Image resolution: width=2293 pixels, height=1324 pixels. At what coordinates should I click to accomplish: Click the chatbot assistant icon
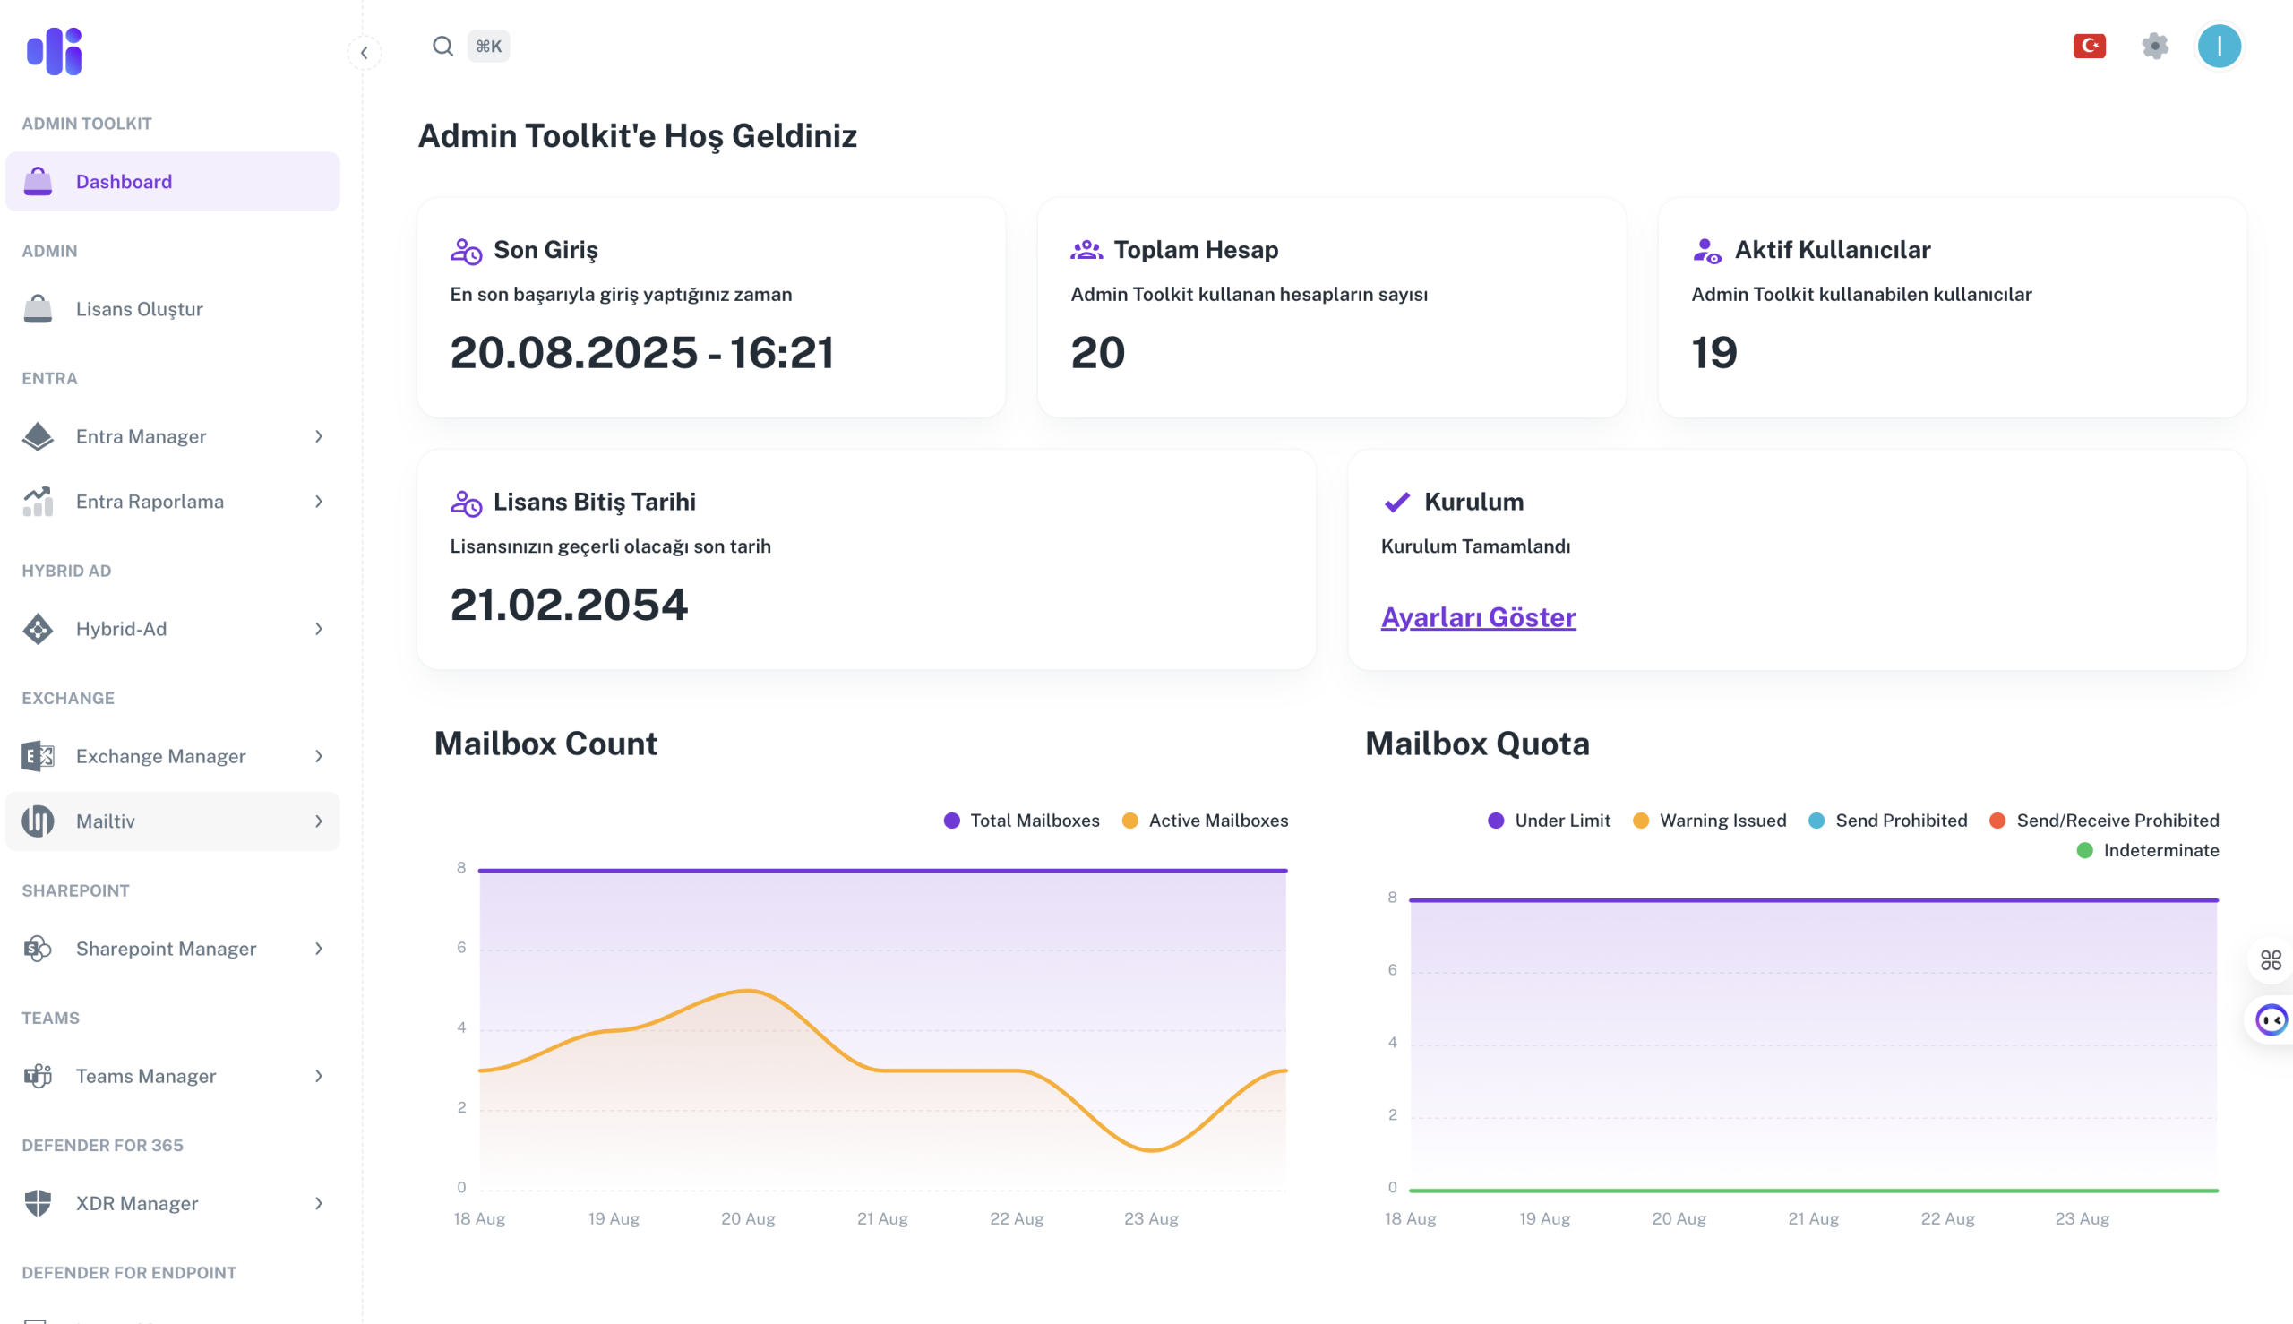[2272, 1020]
